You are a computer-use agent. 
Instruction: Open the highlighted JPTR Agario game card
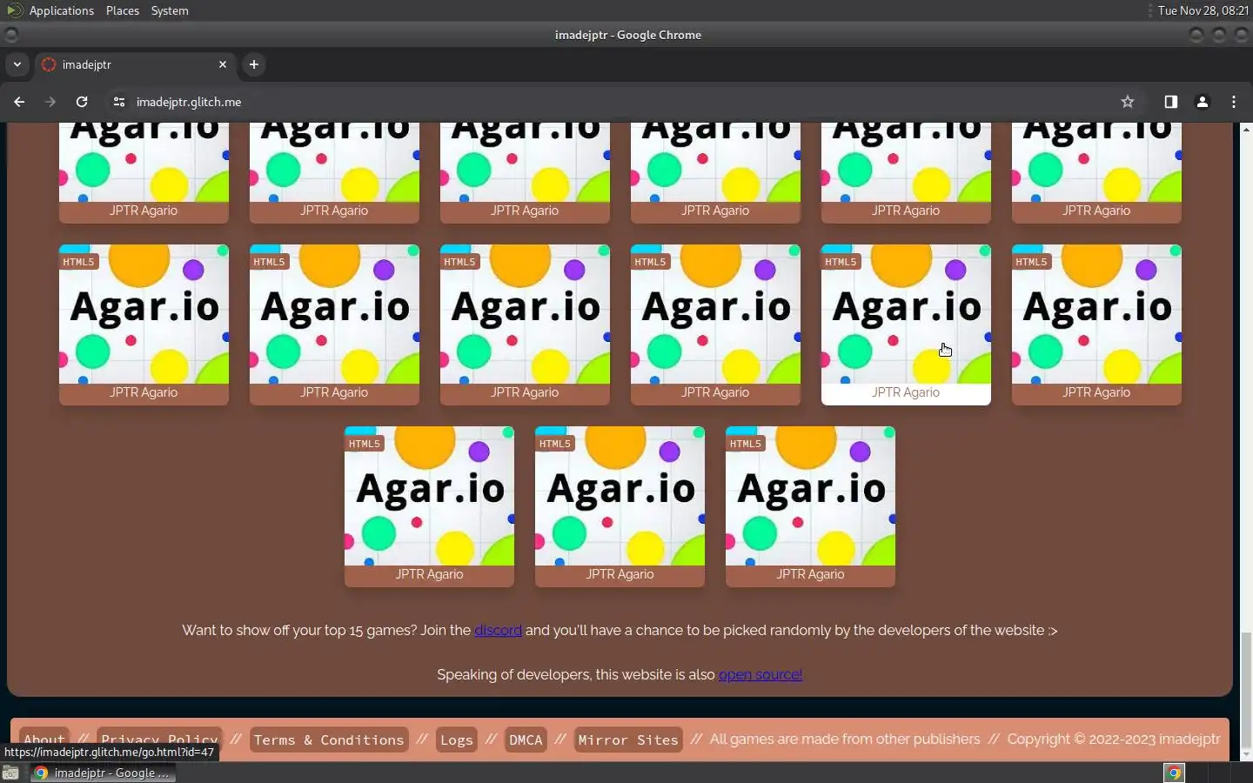906,325
